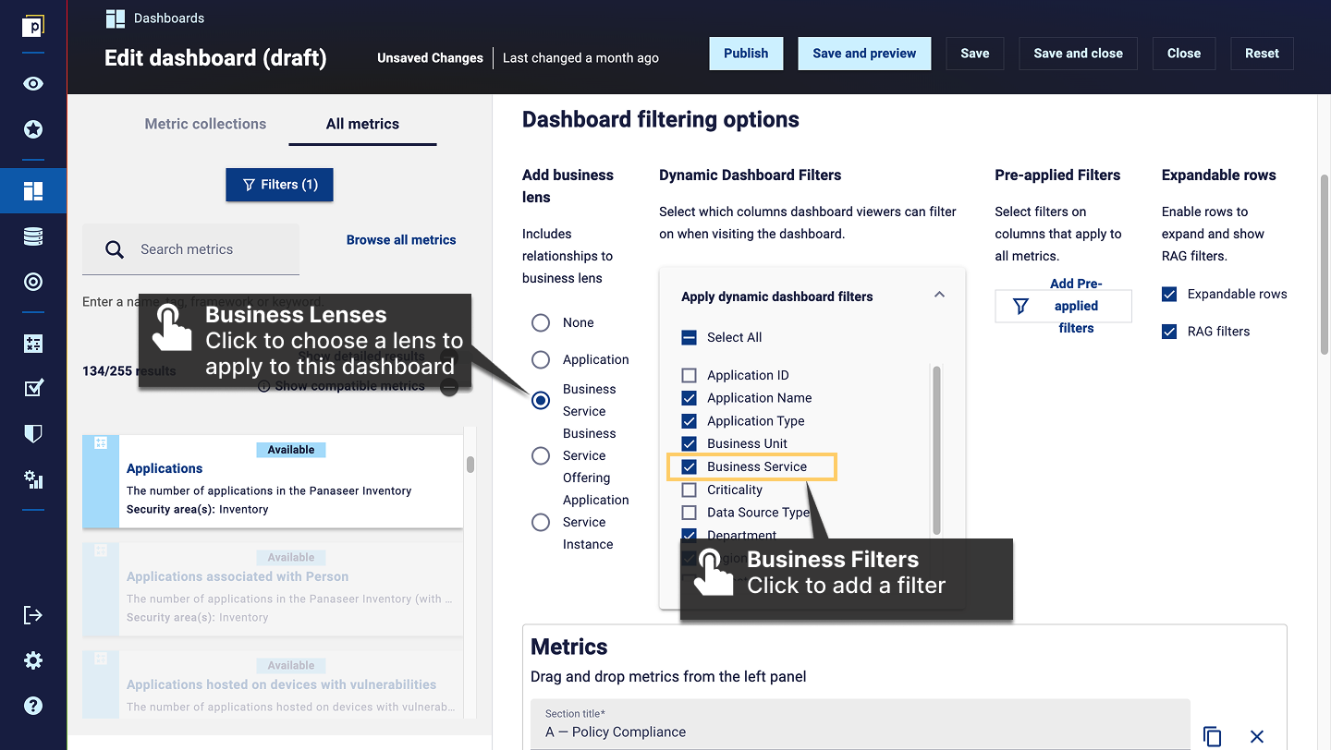
Task: Collapse the Apply dynamic dashboard filters panel
Action: [x=939, y=296]
